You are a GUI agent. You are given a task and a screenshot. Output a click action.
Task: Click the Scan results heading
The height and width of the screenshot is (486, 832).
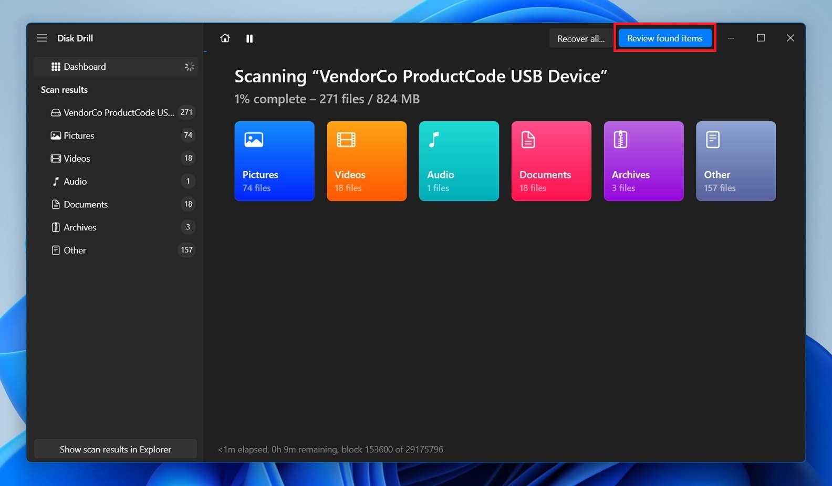click(x=65, y=90)
